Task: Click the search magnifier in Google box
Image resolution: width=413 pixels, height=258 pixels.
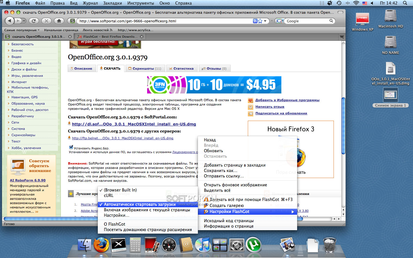Action: pyautogui.click(x=331, y=21)
